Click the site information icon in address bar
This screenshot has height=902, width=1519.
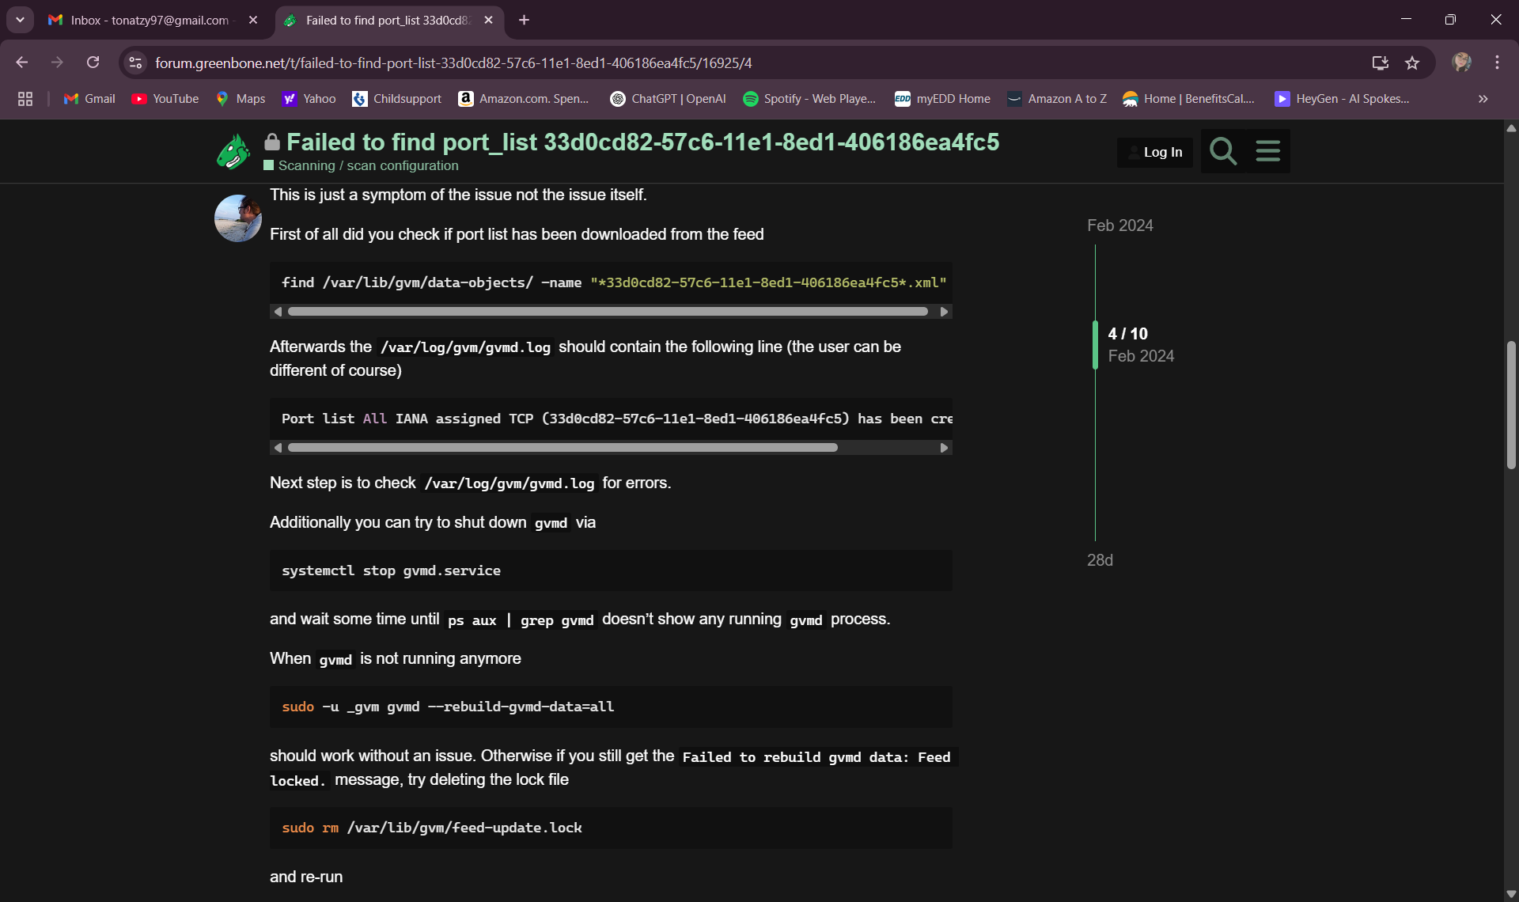(x=135, y=63)
